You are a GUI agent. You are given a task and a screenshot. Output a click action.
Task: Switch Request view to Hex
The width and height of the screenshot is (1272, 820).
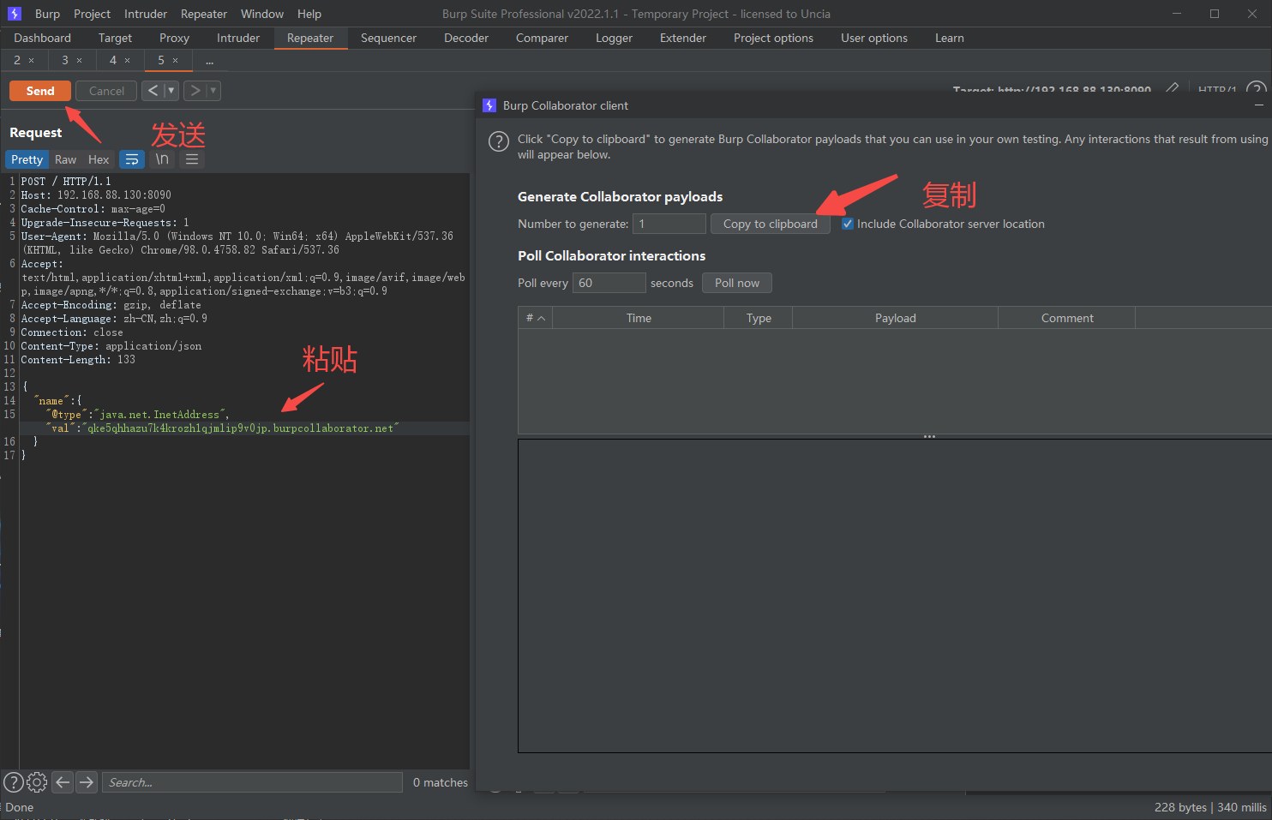pos(99,159)
